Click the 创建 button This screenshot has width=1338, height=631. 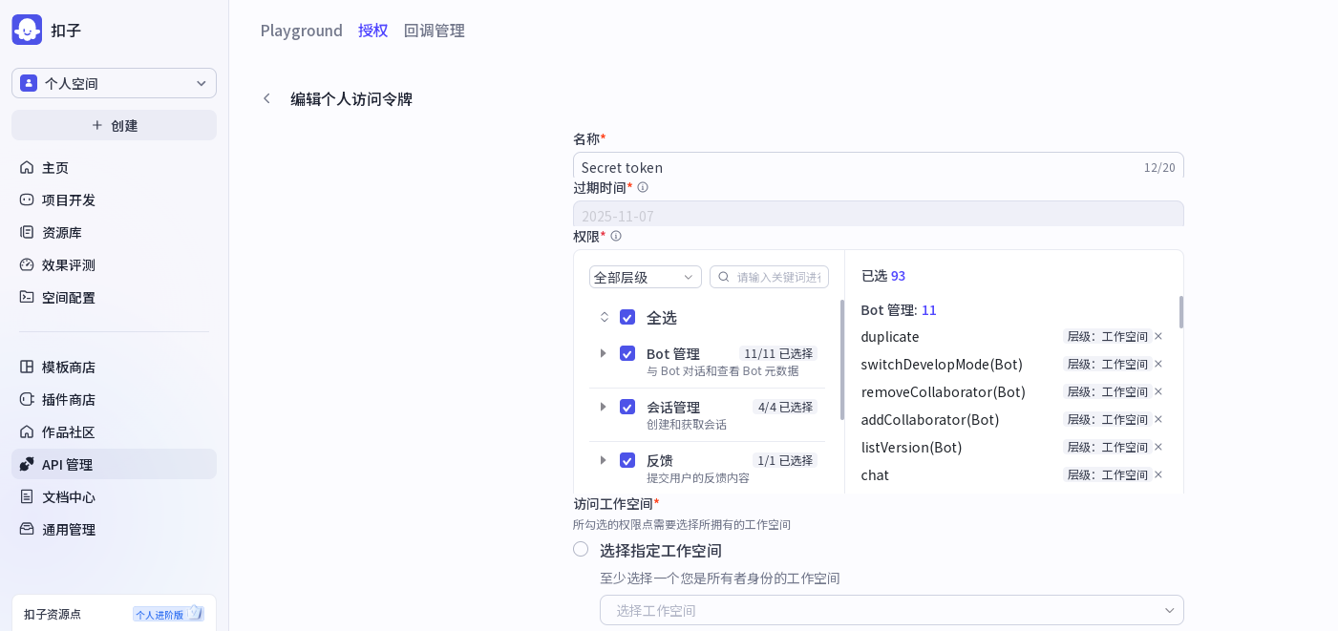pyautogui.click(x=114, y=125)
